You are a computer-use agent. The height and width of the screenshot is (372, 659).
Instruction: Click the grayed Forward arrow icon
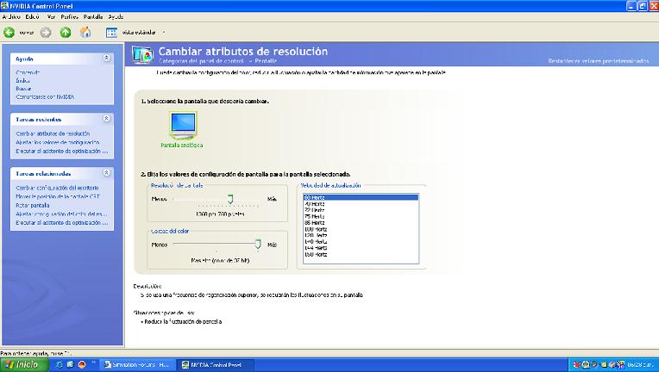46,33
